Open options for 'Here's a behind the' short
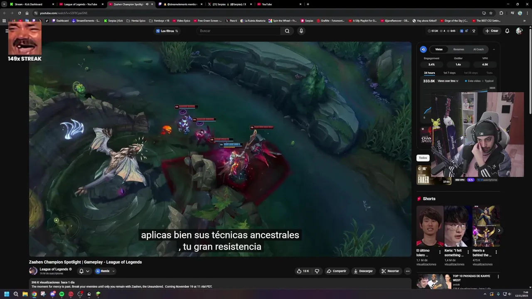Viewport: 532px width, 299px height. (x=496, y=252)
